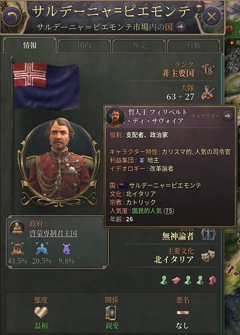Click the industrialists factory interest group icon
Screen dimensions: 240x335
(18, 249)
